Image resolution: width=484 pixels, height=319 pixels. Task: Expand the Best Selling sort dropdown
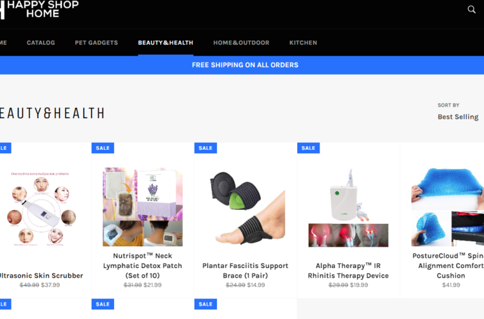point(458,117)
